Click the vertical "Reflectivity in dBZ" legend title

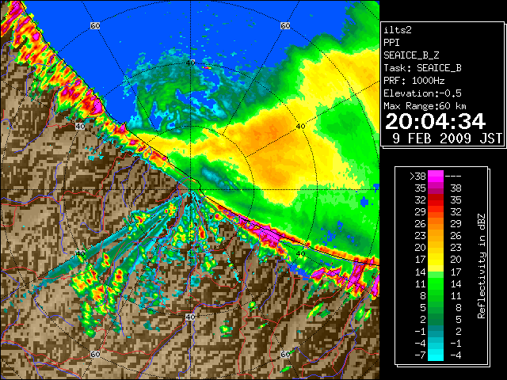coord(482,266)
